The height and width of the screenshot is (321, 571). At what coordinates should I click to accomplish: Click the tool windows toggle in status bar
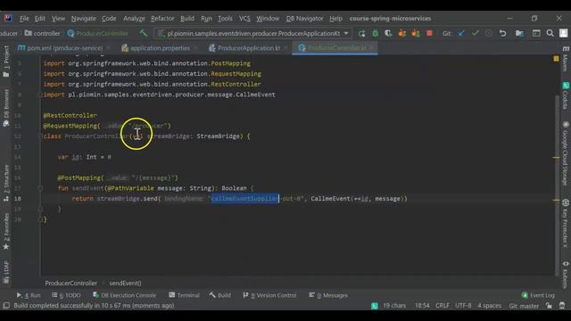[x=6, y=306]
